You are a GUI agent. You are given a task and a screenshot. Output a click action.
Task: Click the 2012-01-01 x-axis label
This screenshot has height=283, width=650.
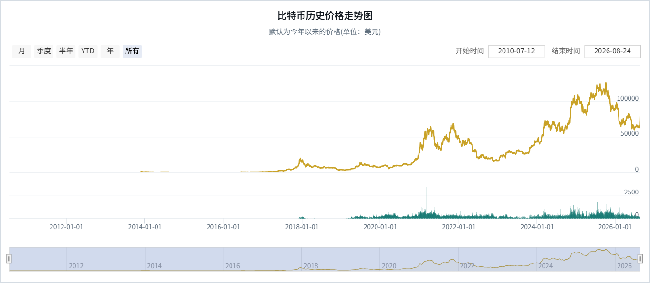(66, 227)
